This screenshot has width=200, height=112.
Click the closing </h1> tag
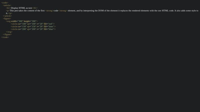click(x=35, y=8)
